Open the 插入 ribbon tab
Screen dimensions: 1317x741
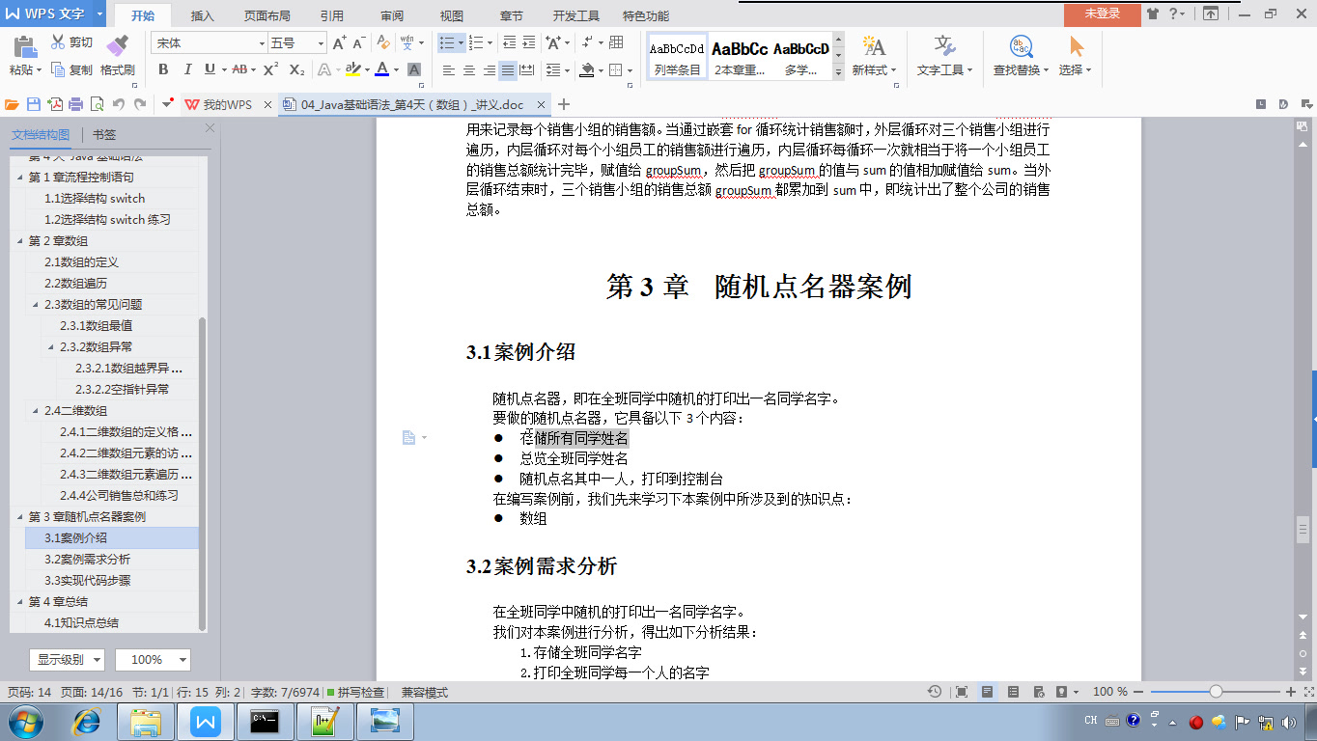[x=203, y=15]
